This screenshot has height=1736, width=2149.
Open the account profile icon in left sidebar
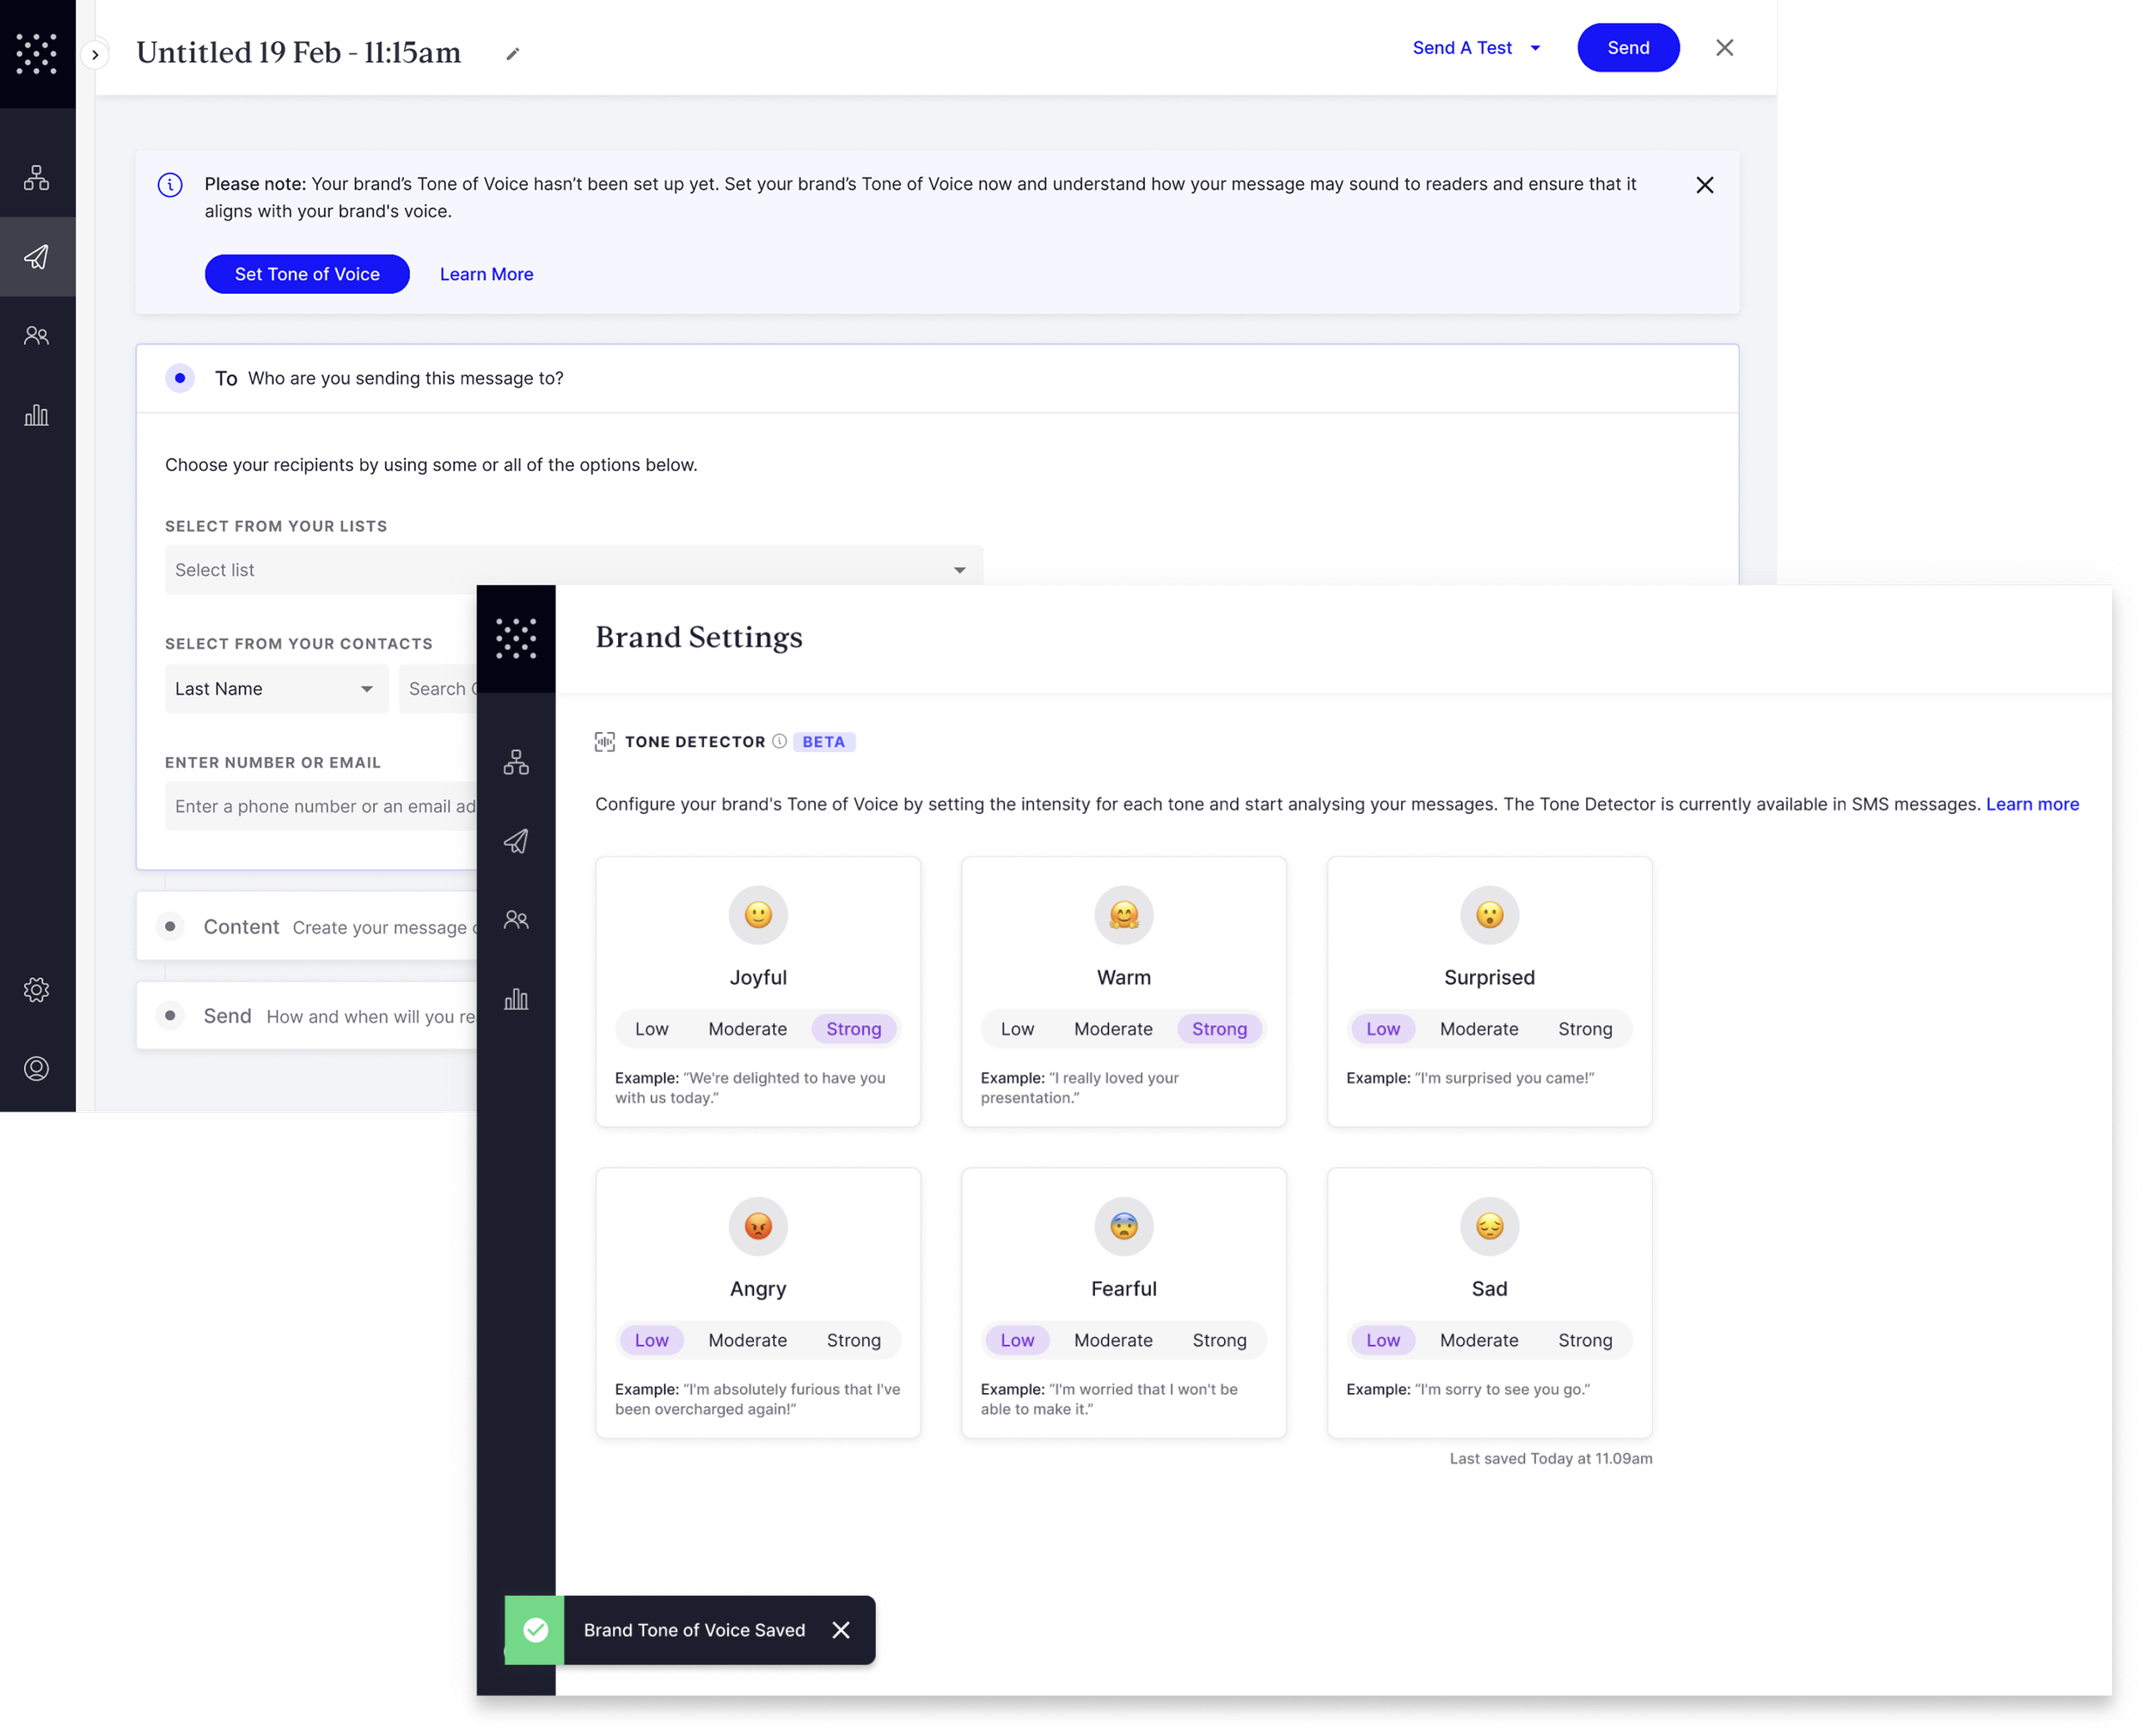(x=37, y=1069)
